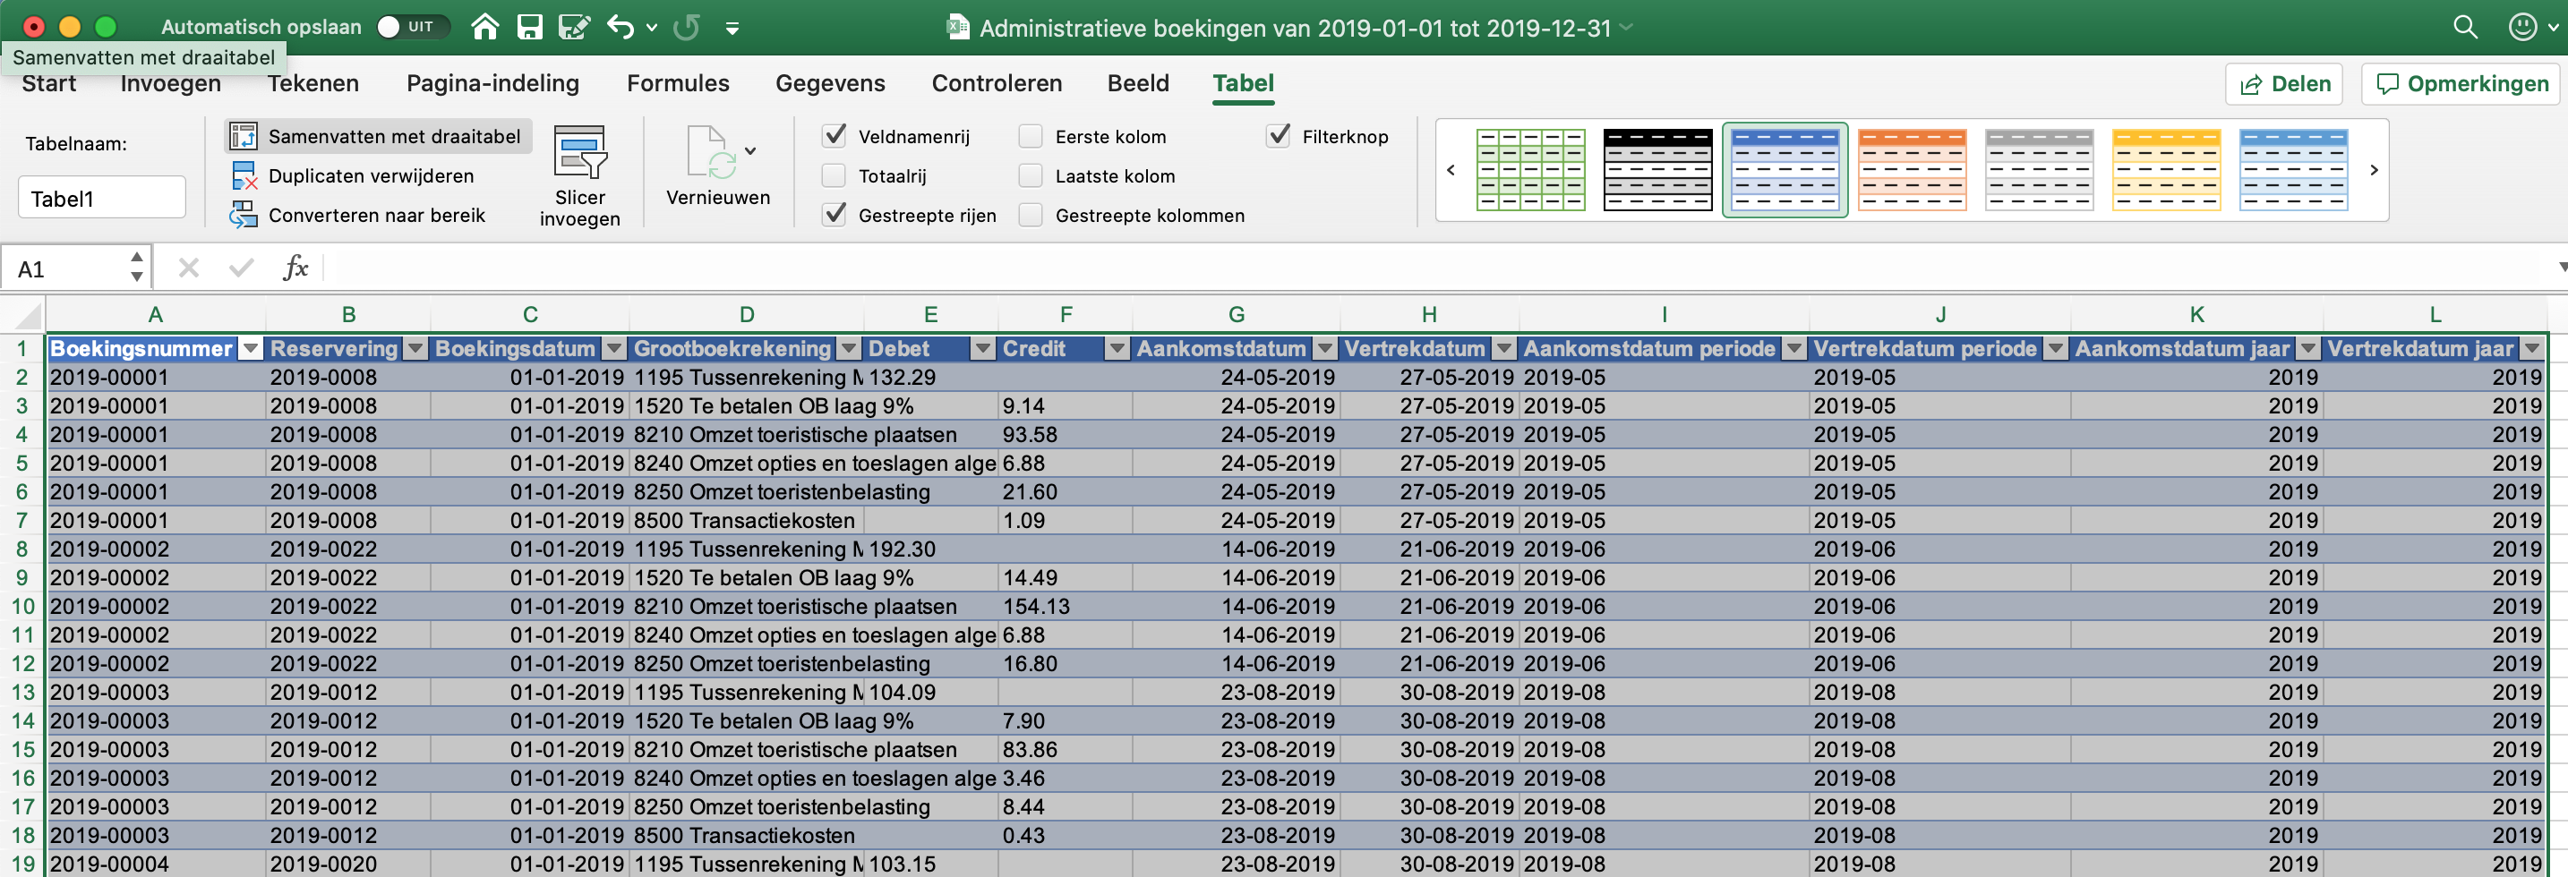Open the Start ribbon tab
The image size is (2568, 877).
[x=49, y=84]
